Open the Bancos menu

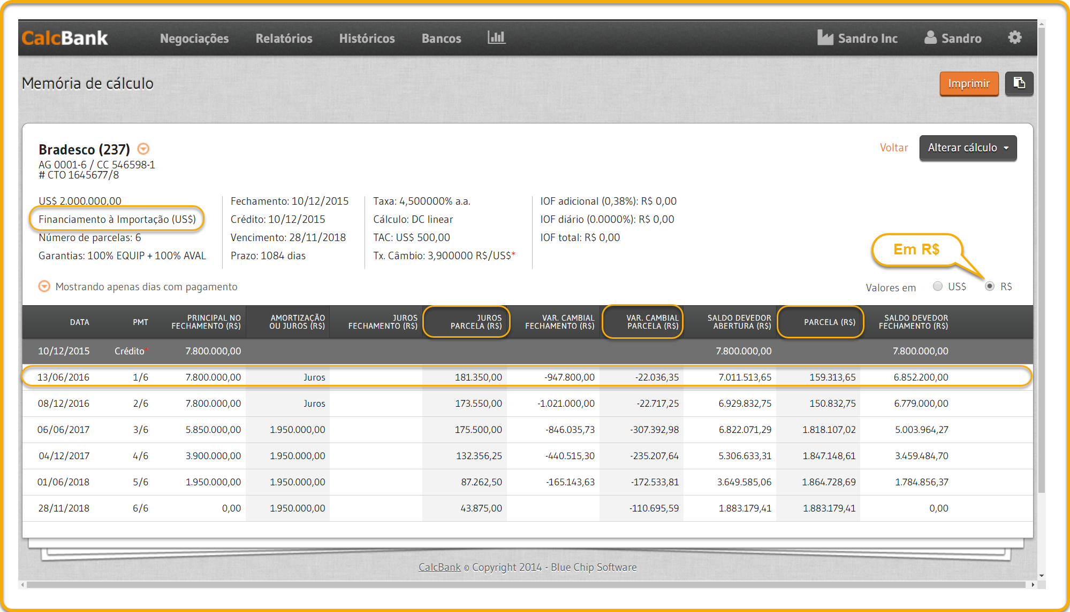click(x=441, y=38)
